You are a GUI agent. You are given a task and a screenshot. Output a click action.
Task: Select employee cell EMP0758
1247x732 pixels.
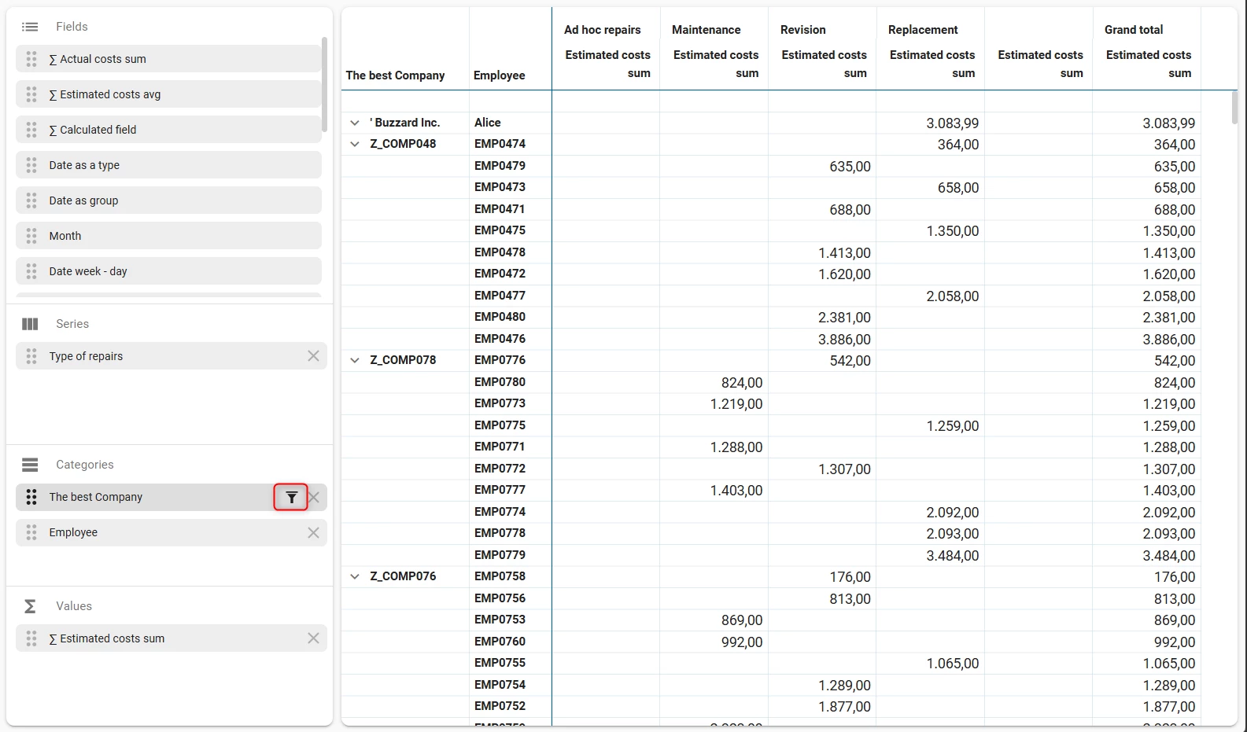point(500,576)
